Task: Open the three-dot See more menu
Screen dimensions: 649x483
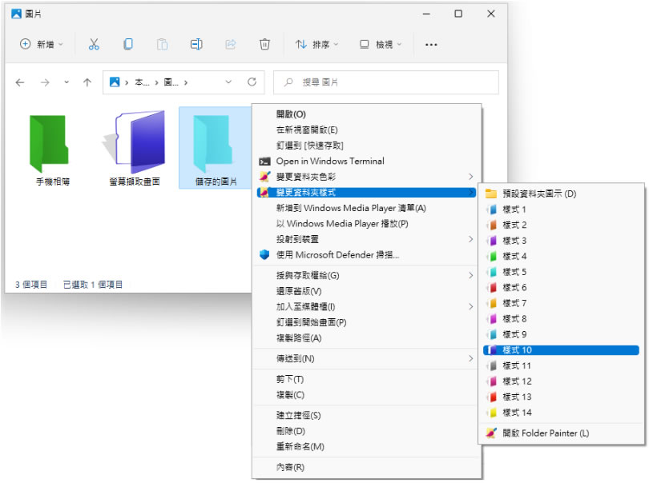Action: click(431, 45)
